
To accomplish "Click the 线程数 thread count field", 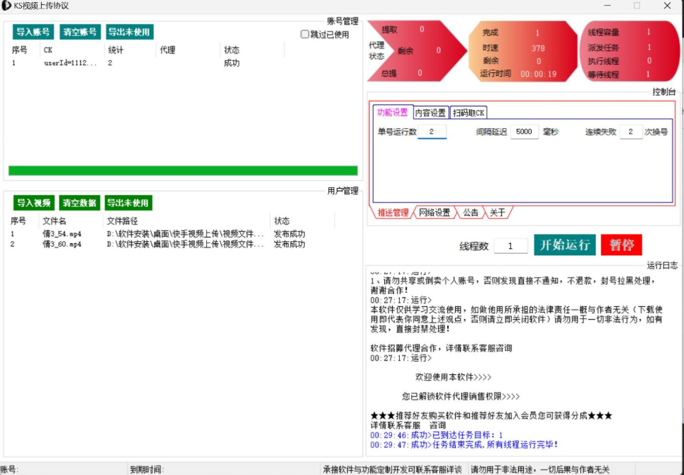I will (x=510, y=246).
